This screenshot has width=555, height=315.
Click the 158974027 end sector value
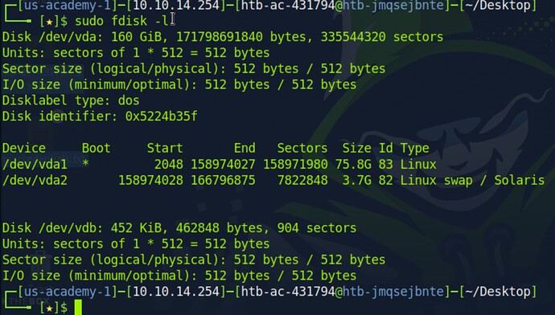click(223, 165)
